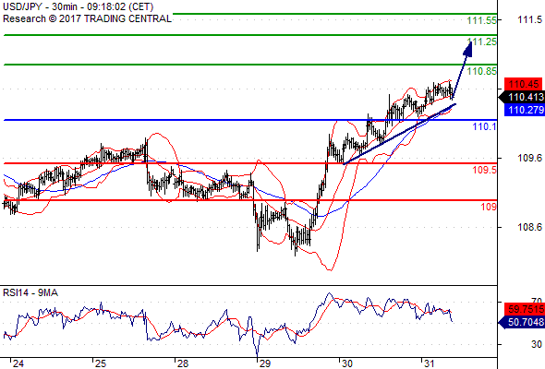Click the 109.6 price axis value
This screenshot has width=545, height=369.
pyautogui.click(x=529, y=158)
